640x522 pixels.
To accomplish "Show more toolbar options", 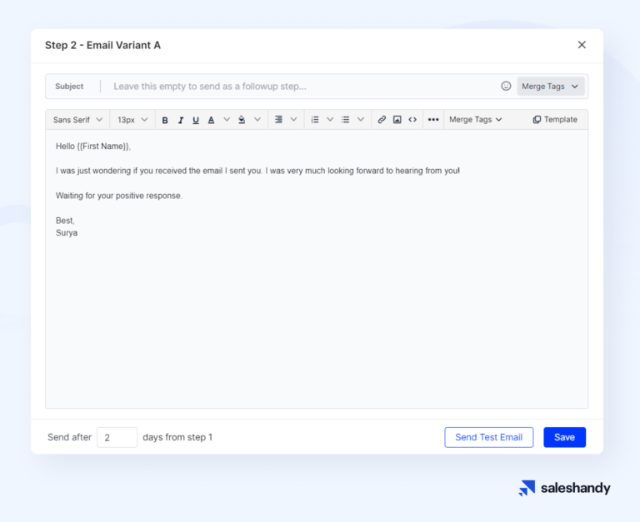I will point(433,120).
